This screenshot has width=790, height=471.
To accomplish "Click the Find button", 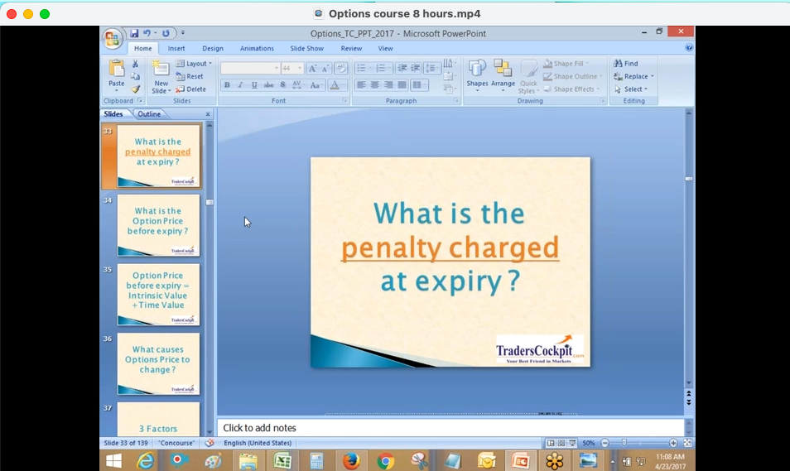I will [626, 64].
